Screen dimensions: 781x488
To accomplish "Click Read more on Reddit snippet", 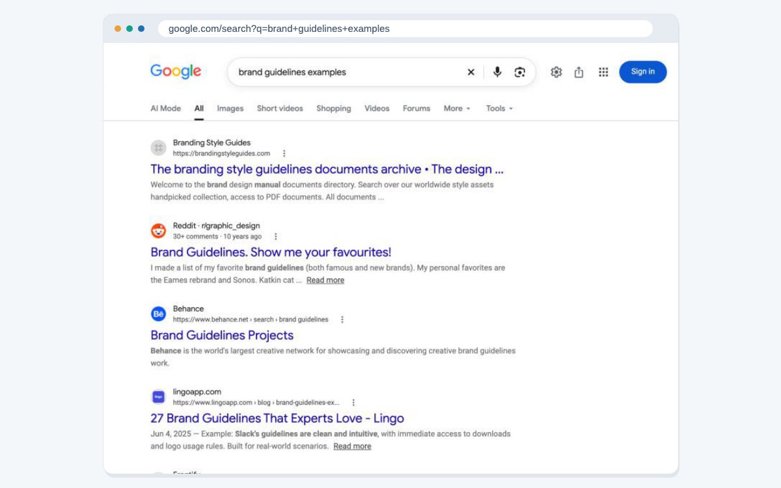I will (325, 280).
